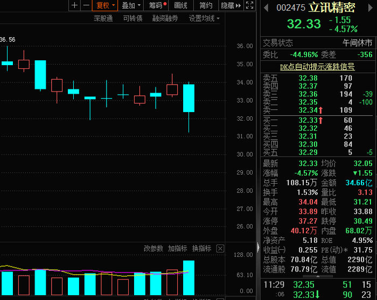Image resolution: width=377 pixels, height=300 pixels.
Task: Click 买三 price 32.31
Action: 308,136
